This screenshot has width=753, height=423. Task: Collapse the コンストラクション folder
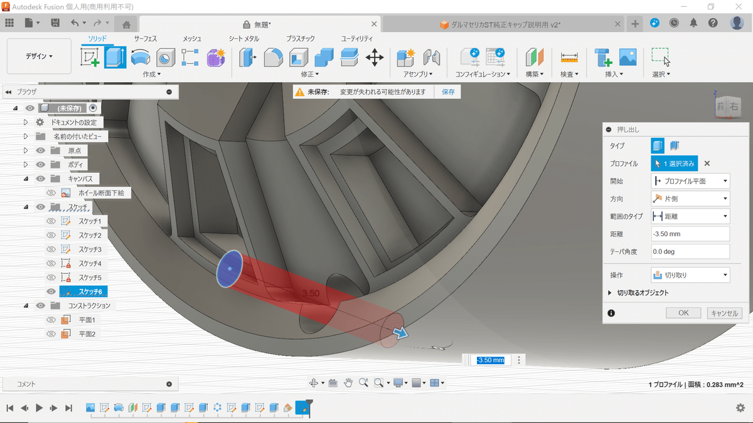coord(26,306)
